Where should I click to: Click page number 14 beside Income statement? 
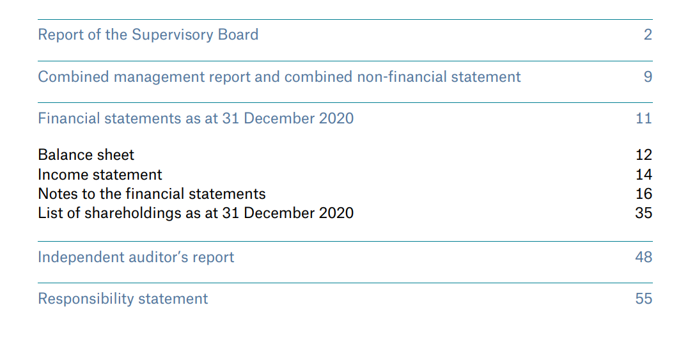[644, 174]
